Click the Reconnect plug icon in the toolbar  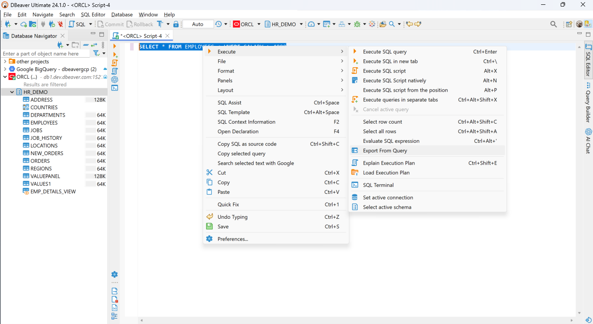pyautogui.click(x=52, y=24)
